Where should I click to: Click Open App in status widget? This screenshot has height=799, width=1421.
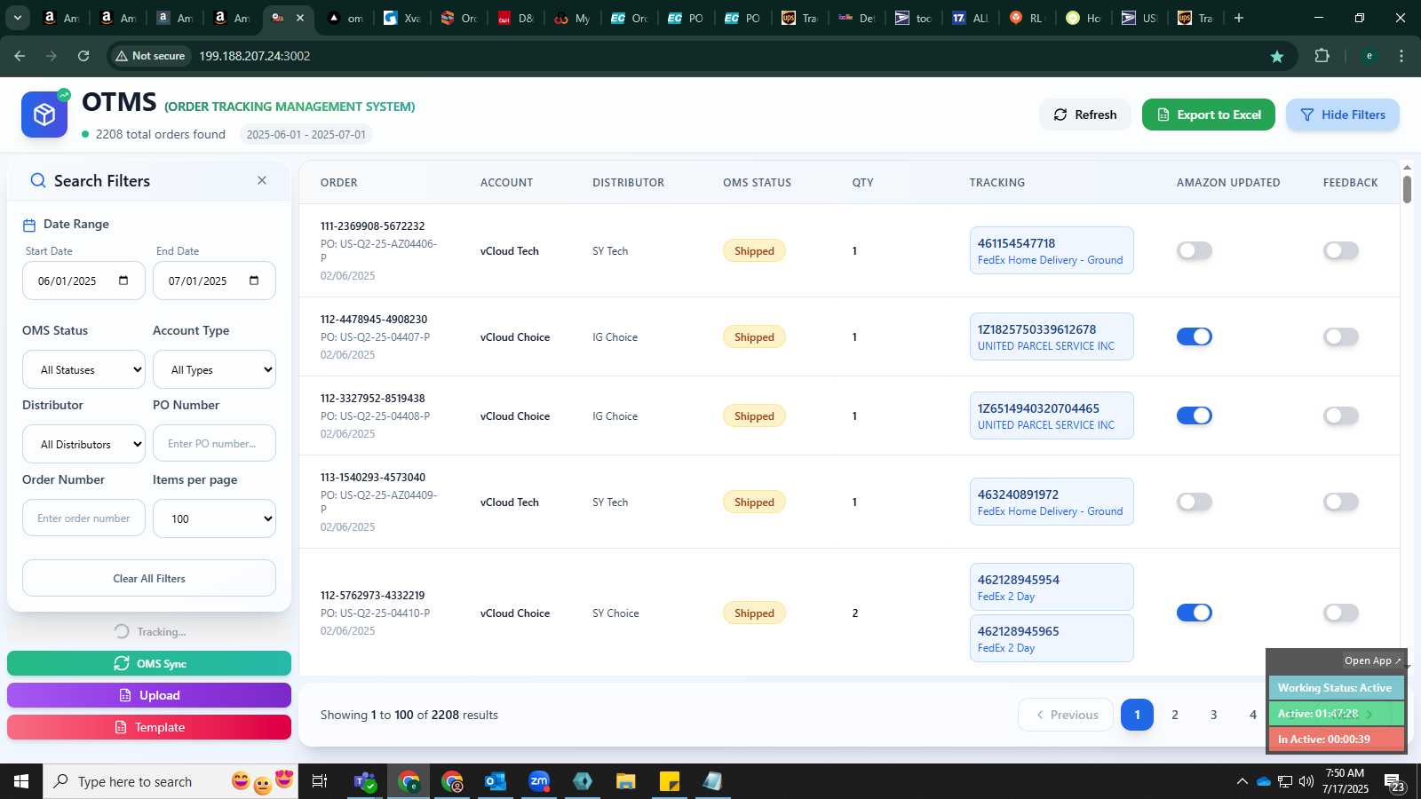[x=1372, y=661]
